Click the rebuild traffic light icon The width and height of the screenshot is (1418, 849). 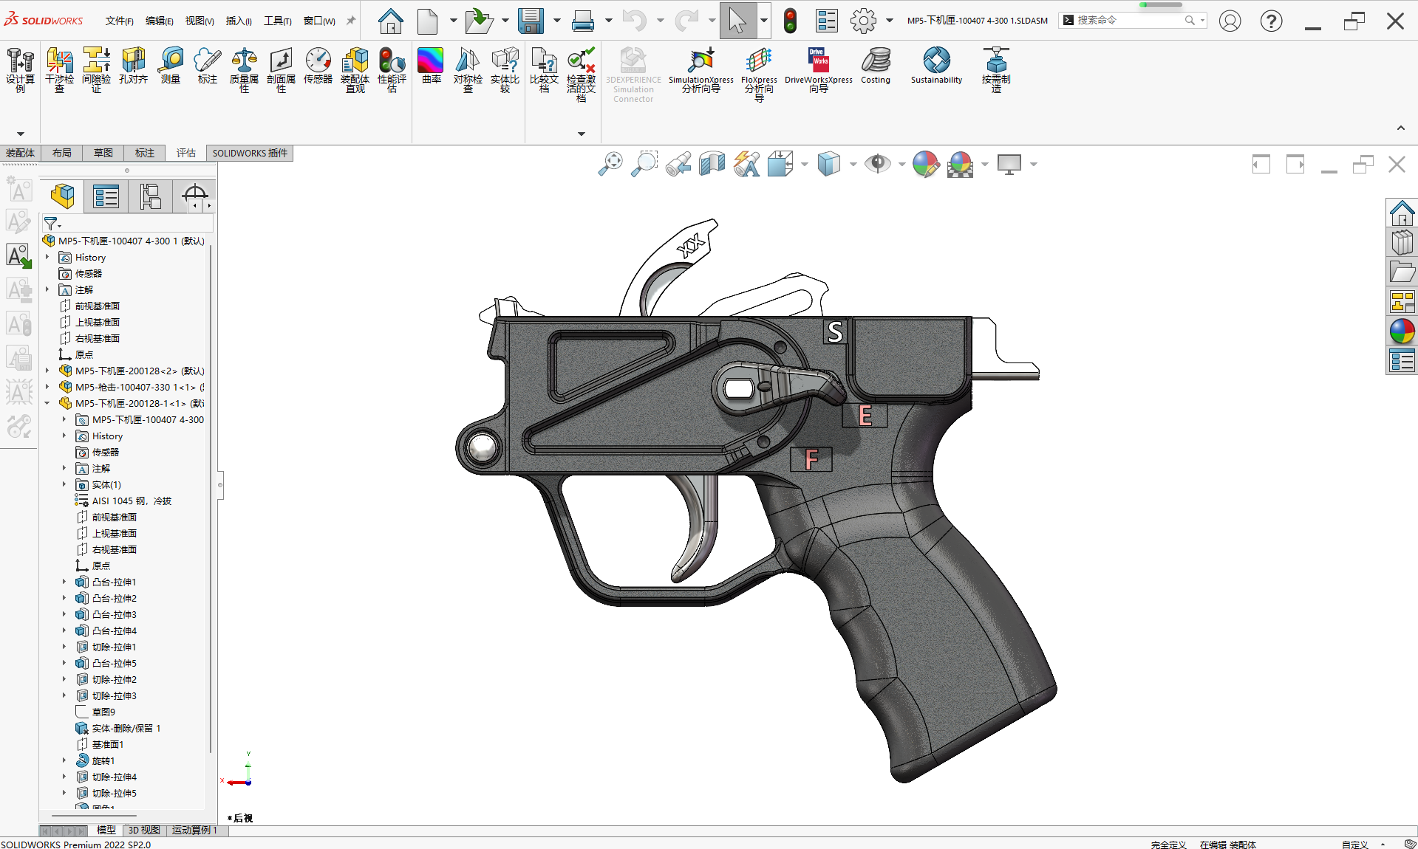[790, 21]
